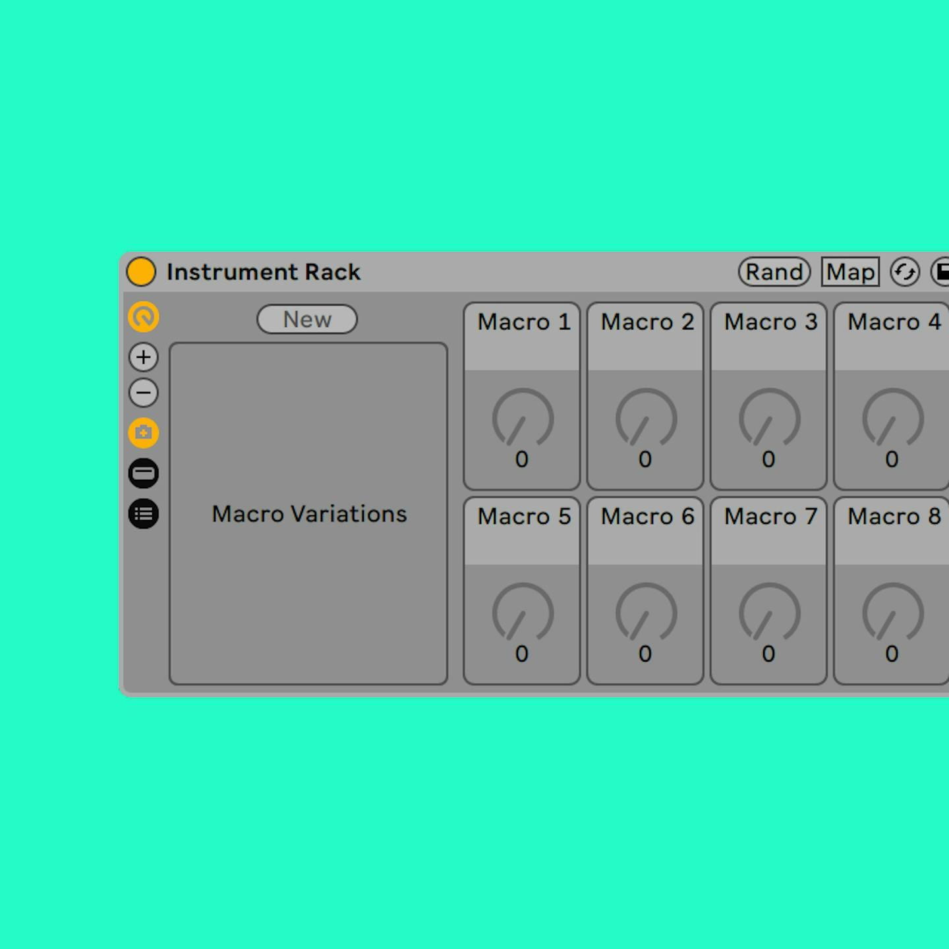Toggle the Macro Variations selector icon
The width and height of the screenshot is (949, 949).
[x=144, y=433]
